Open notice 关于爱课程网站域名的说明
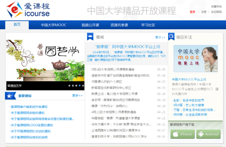The width and height of the screenshot is (226, 147). tap(29, 137)
